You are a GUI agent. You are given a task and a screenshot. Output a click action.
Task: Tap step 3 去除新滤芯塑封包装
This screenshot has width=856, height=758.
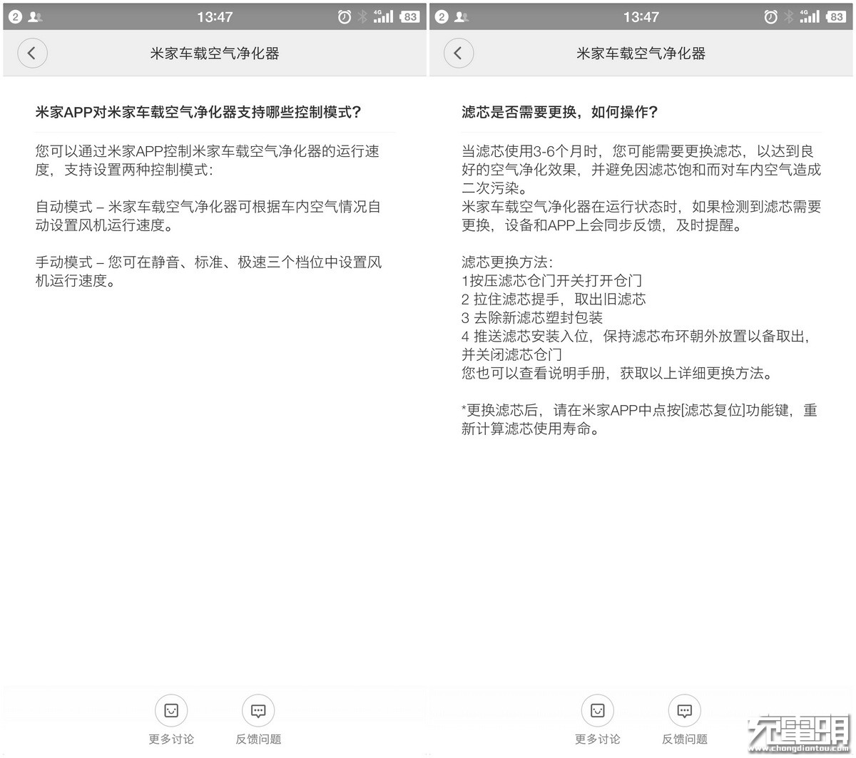[x=532, y=318]
